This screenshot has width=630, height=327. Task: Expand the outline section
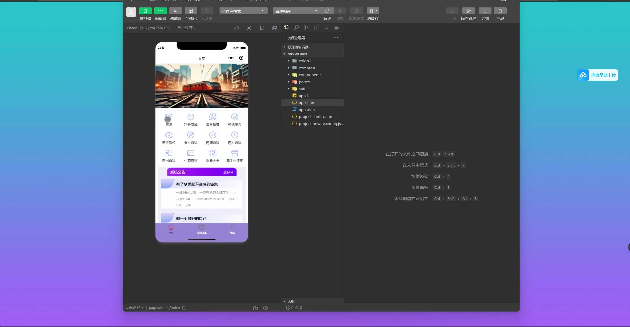(291, 301)
